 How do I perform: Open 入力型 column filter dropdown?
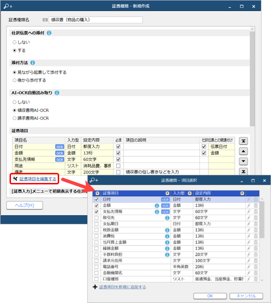tap(190, 193)
